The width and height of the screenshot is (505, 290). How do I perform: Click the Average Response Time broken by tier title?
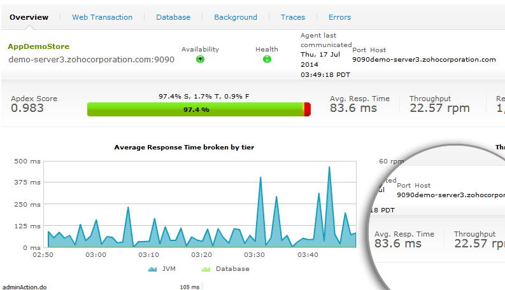click(x=184, y=148)
